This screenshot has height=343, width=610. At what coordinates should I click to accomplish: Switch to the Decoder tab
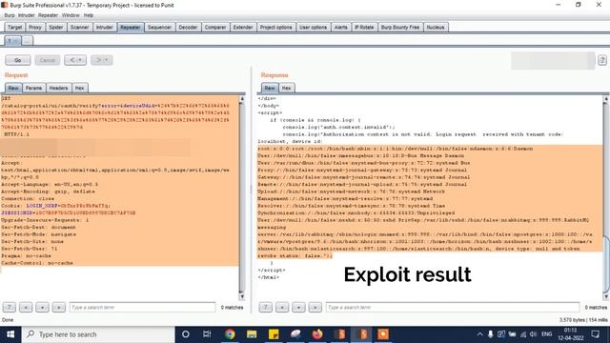tap(188, 28)
